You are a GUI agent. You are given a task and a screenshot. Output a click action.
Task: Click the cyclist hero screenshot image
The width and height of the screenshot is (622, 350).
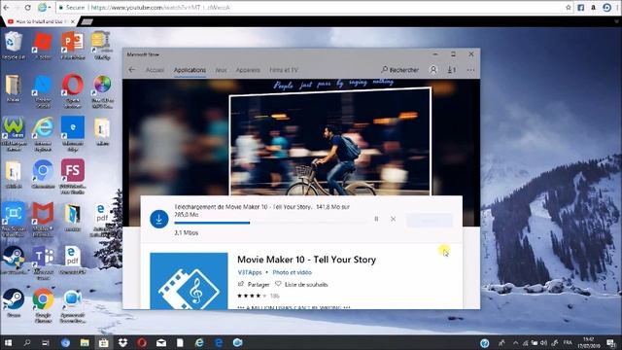click(x=330, y=142)
